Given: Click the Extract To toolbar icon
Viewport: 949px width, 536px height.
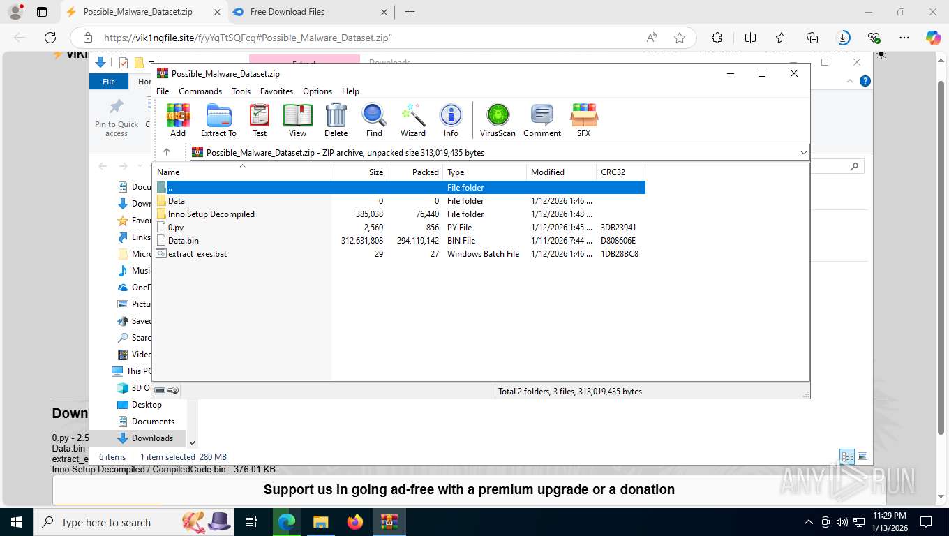Looking at the screenshot, I should [218, 120].
